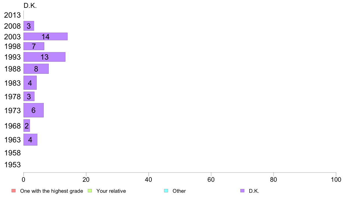344x213 pixels.
Task: Click the 'One with the highest grade' legend text
Action: pos(52,191)
